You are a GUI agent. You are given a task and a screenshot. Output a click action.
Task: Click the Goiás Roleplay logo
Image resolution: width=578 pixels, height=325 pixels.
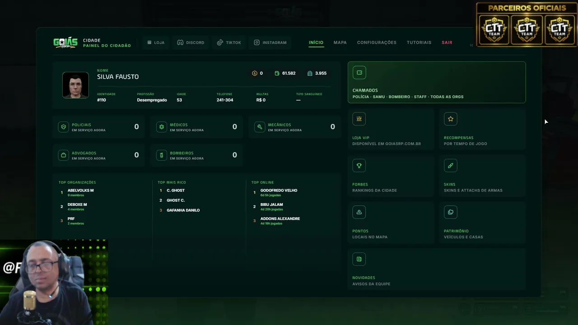(x=65, y=42)
